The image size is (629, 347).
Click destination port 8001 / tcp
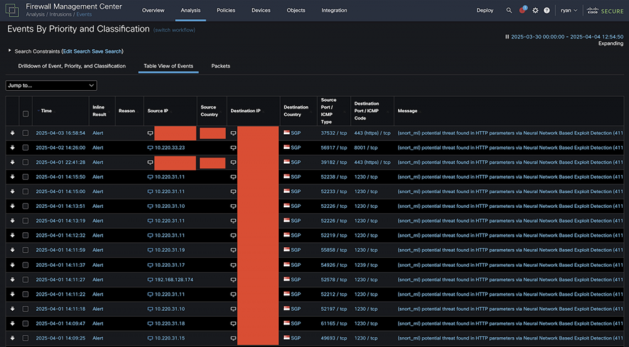[365, 148]
